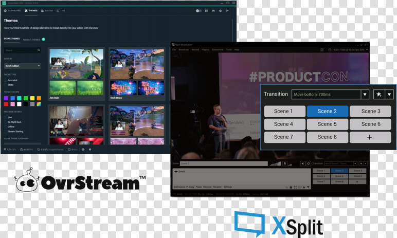Select small Scene 7 in XSplit bottom grid

(321, 181)
